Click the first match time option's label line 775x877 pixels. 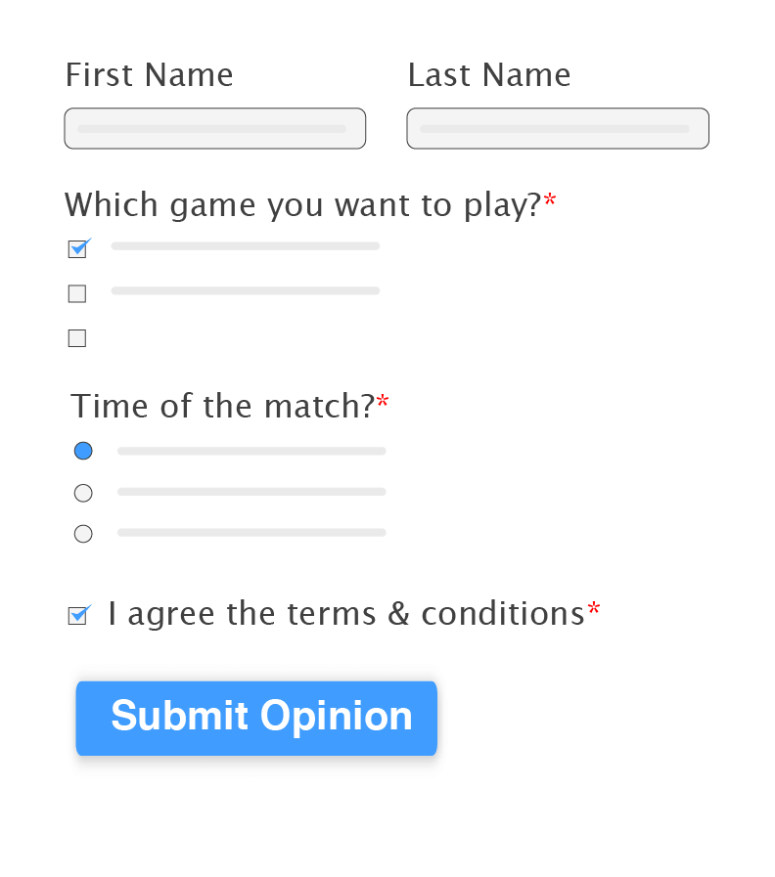pos(251,451)
